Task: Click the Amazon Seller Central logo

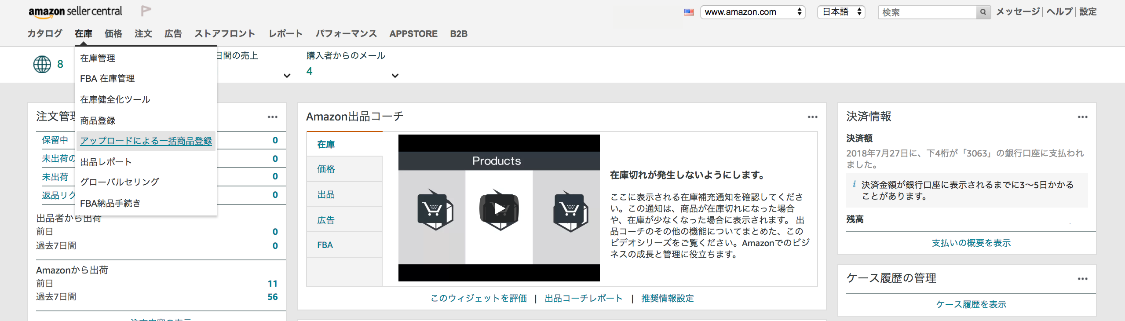Action: coord(75,12)
